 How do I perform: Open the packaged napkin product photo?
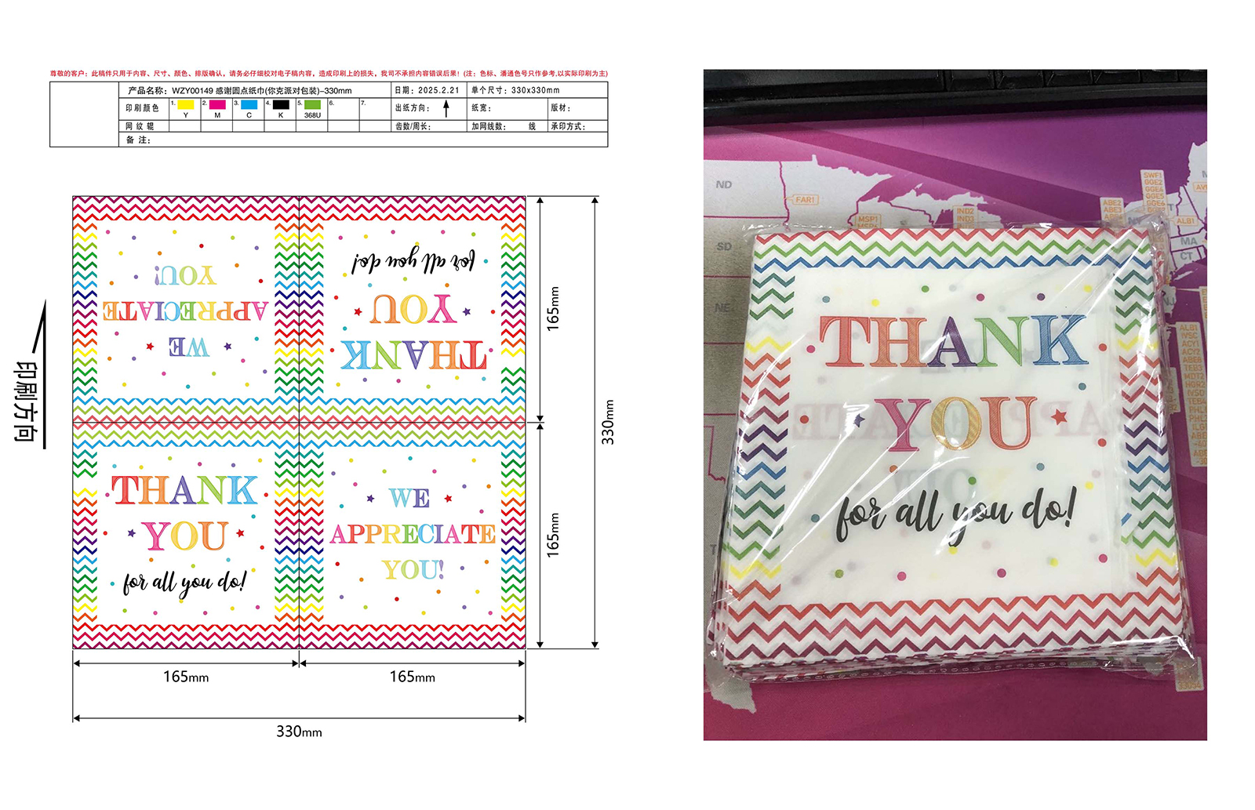click(955, 405)
